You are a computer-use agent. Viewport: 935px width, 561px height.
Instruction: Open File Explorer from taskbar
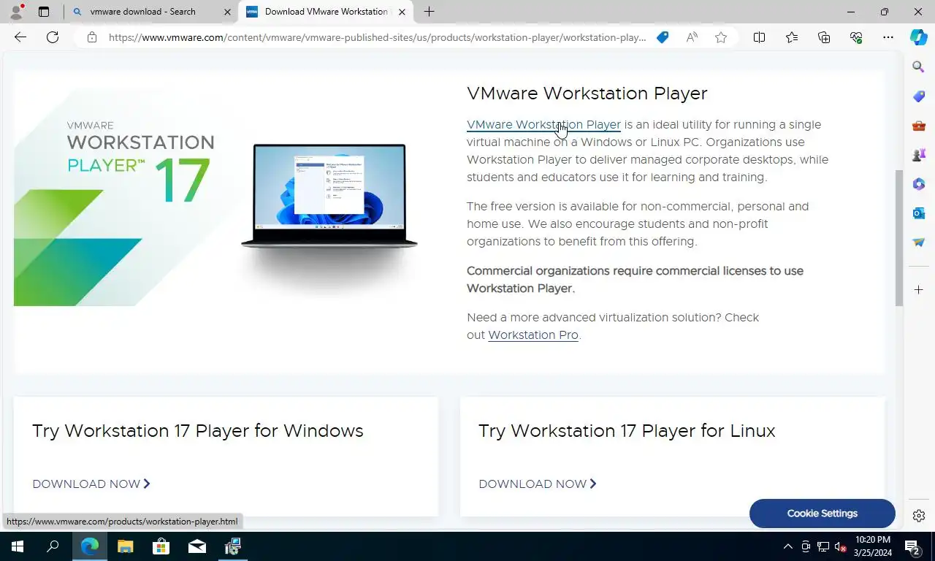point(126,546)
